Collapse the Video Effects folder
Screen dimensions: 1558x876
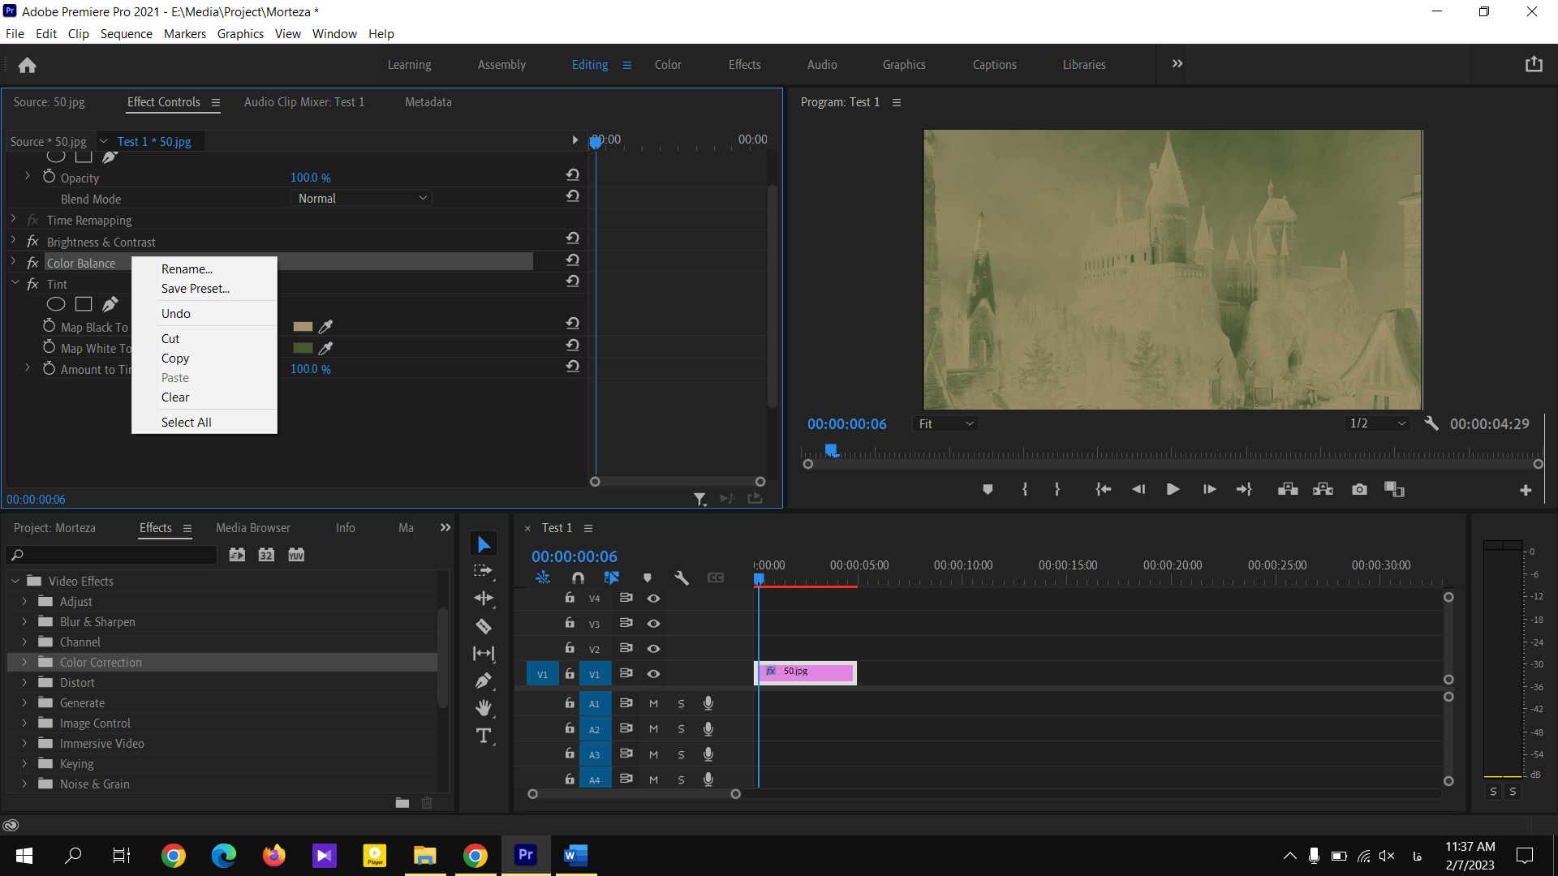pyautogui.click(x=15, y=581)
